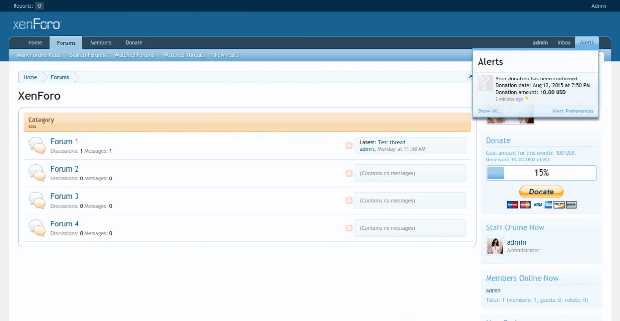Open the Donate navigation tab
Viewport: 620px width, 321px height.
134,43
